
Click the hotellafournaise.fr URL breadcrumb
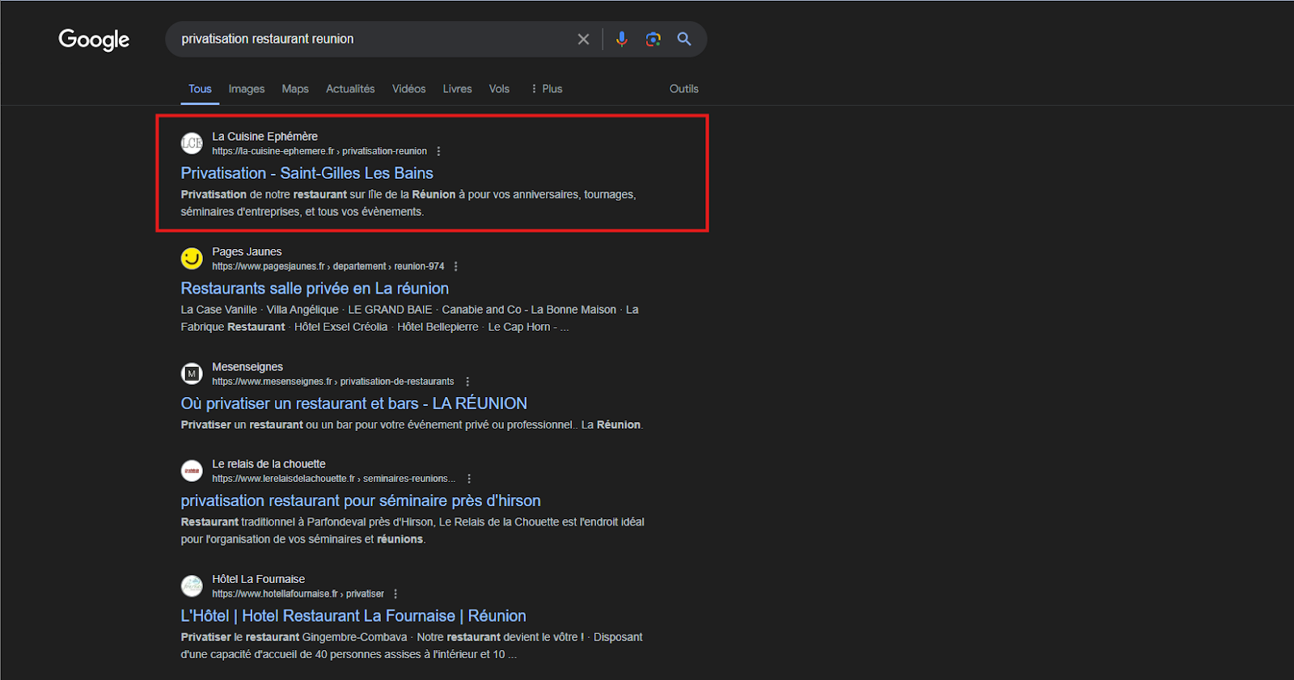pyautogui.click(x=298, y=593)
